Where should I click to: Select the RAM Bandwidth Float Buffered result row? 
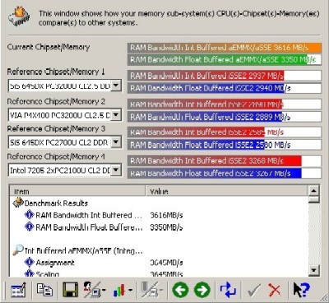coord(89,227)
